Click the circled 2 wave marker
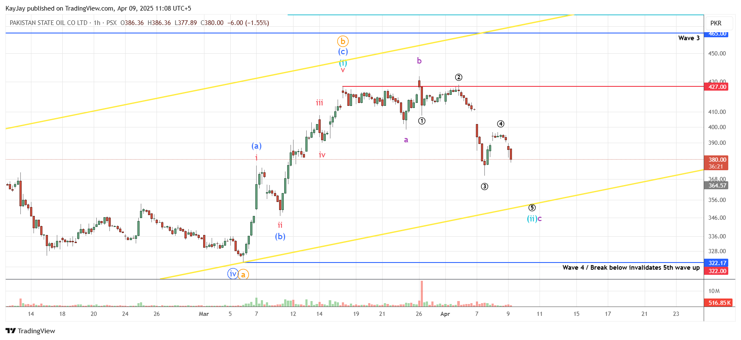This screenshot has height=340, width=741. click(459, 77)
